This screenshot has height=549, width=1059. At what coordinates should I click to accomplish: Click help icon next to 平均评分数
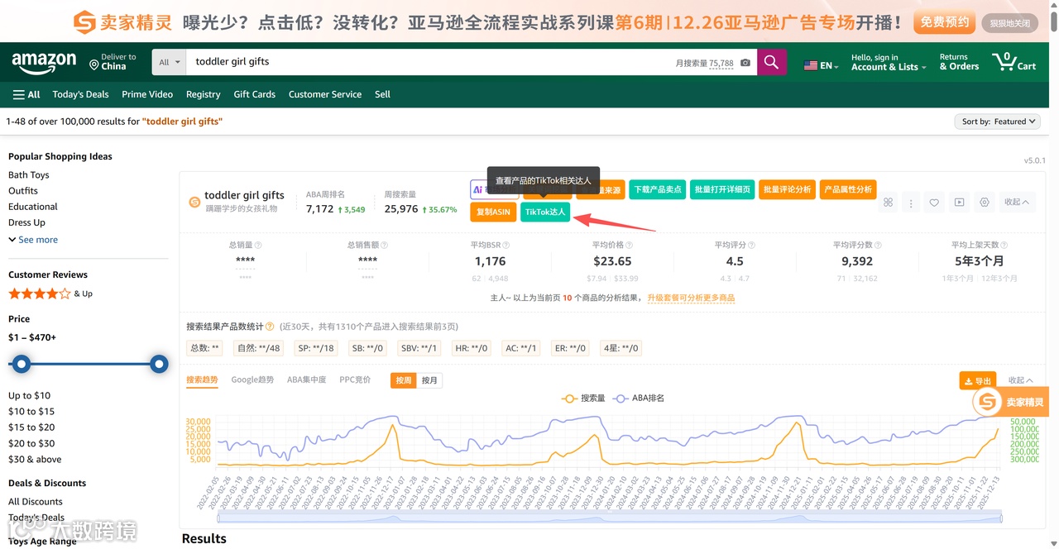(x=879, y=246)
